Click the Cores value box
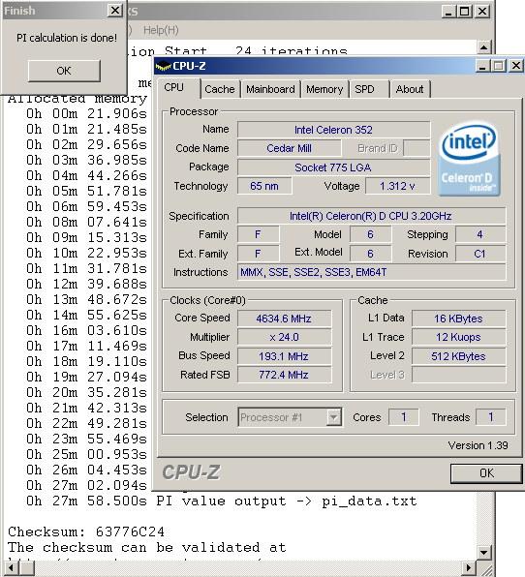The width and height of the screenshot is (525, 577). 404,417
